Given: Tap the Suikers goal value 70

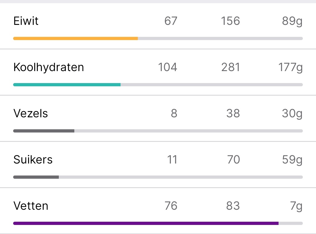Looking at the screenshot, I should (233, 160).
